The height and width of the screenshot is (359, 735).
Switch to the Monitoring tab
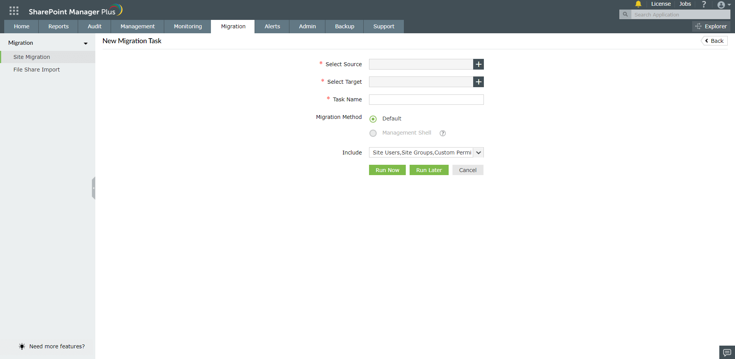188,26
